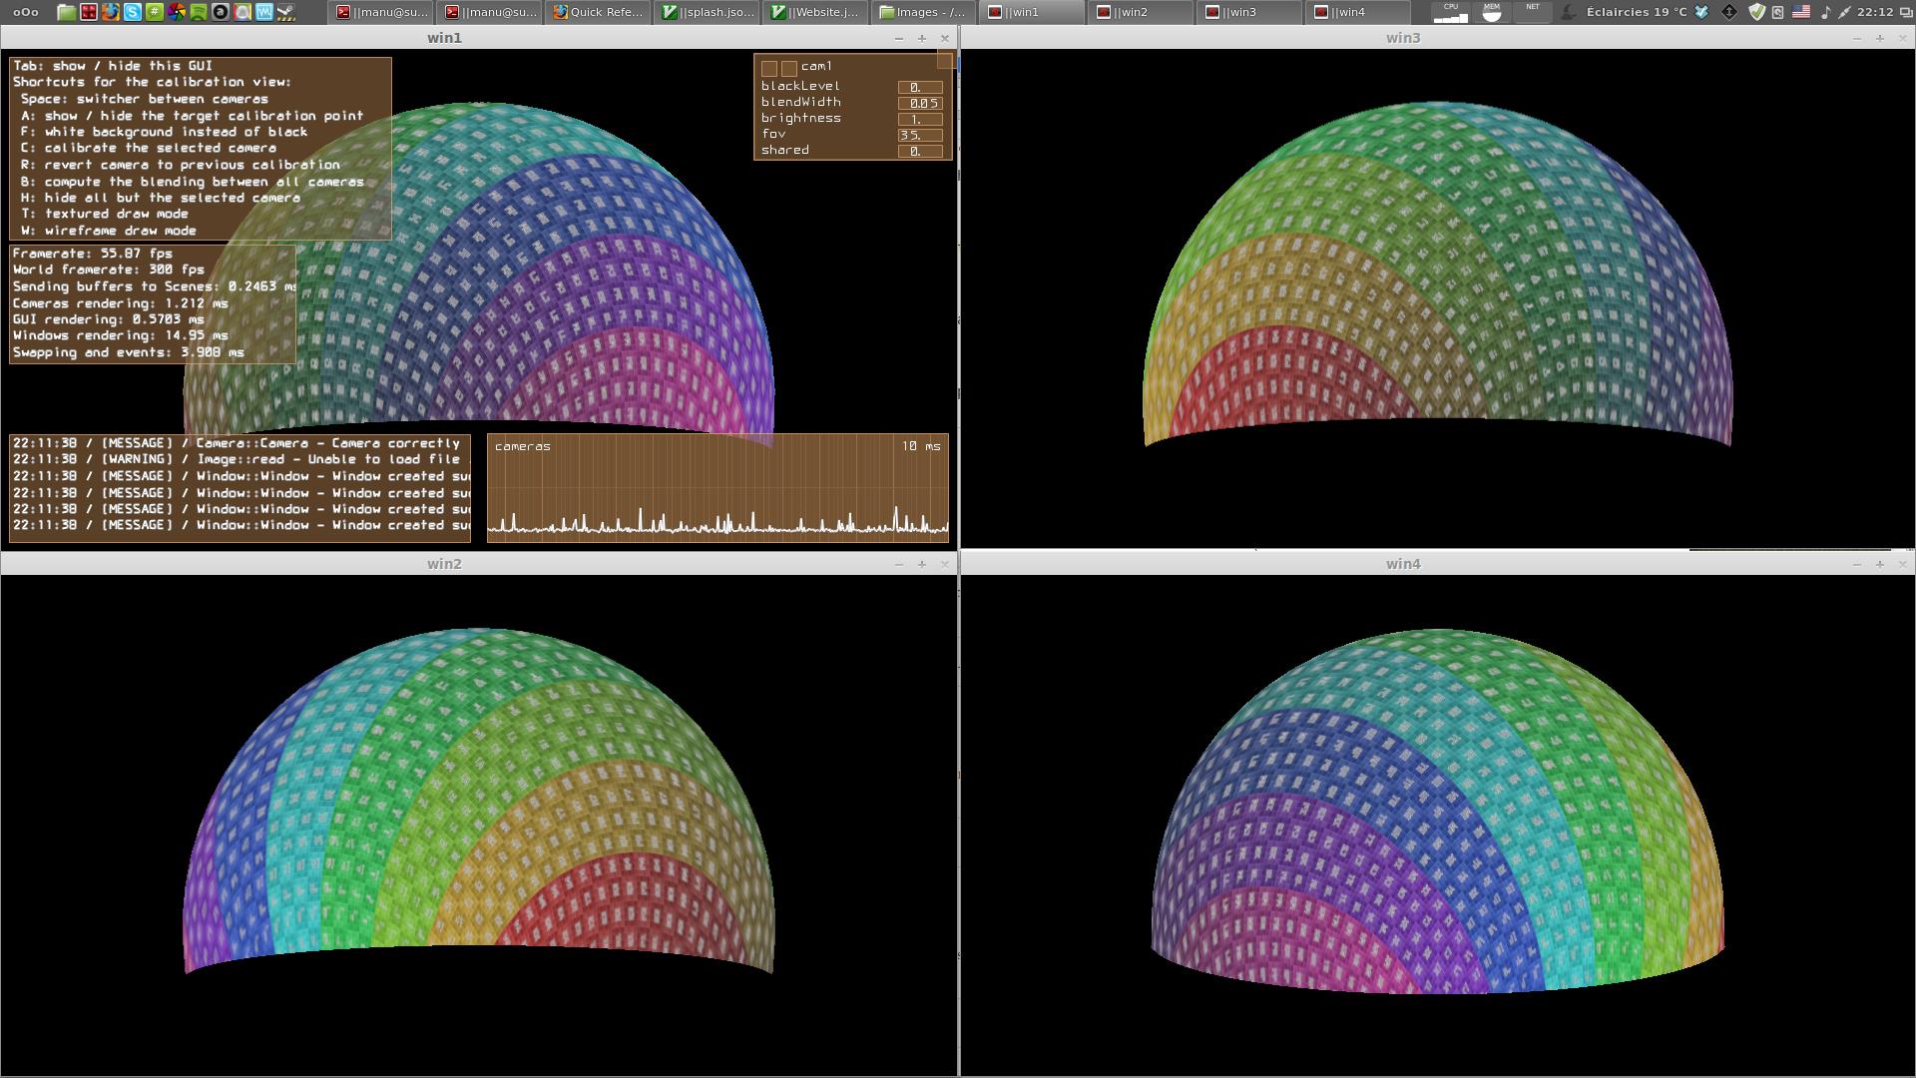
Task: Click the network plug tray icon
Action: tap(1845, 12)
